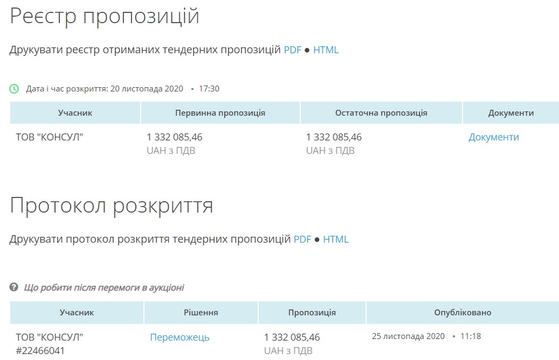Image resolution: width=559 pixels, height=360 pixels.
Task: Select the "Учасник" header in registry table
Action: point(75,113)
